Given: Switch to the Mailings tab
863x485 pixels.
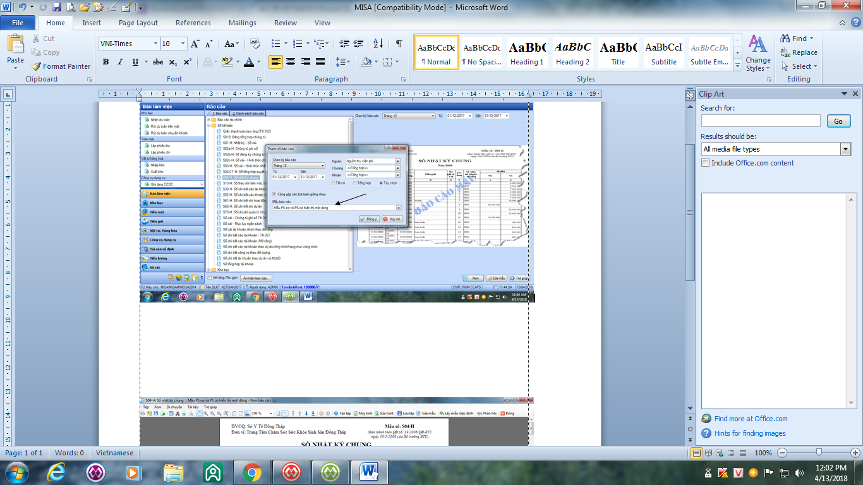Looking at the screenshot, I should tap(243, 23).
